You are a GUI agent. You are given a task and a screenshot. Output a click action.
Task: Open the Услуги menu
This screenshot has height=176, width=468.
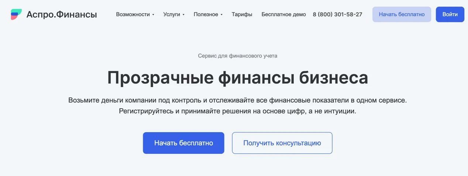[x=172, y=14]
